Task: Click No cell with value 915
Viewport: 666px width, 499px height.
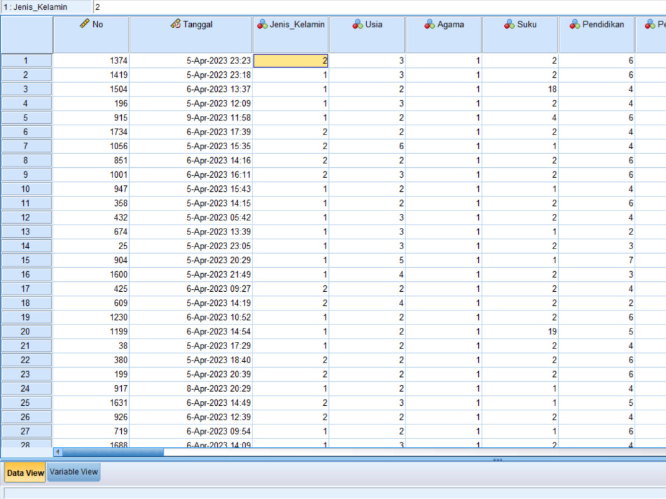Action: pos(91,118)
